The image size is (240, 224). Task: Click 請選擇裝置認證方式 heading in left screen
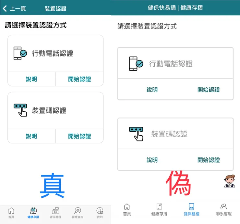point(36,25)
